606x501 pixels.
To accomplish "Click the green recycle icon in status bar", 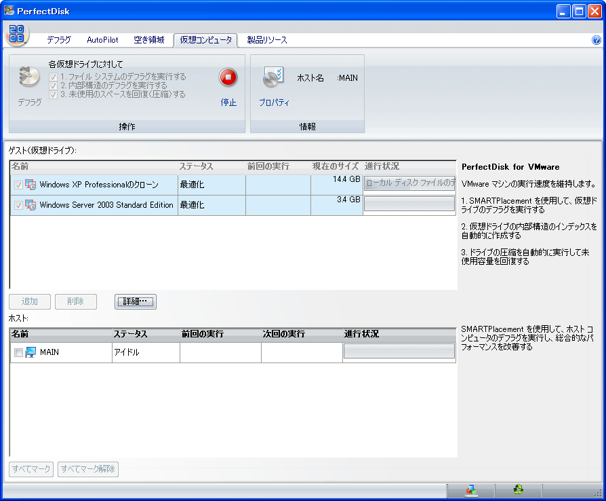I will click(519, 489).
